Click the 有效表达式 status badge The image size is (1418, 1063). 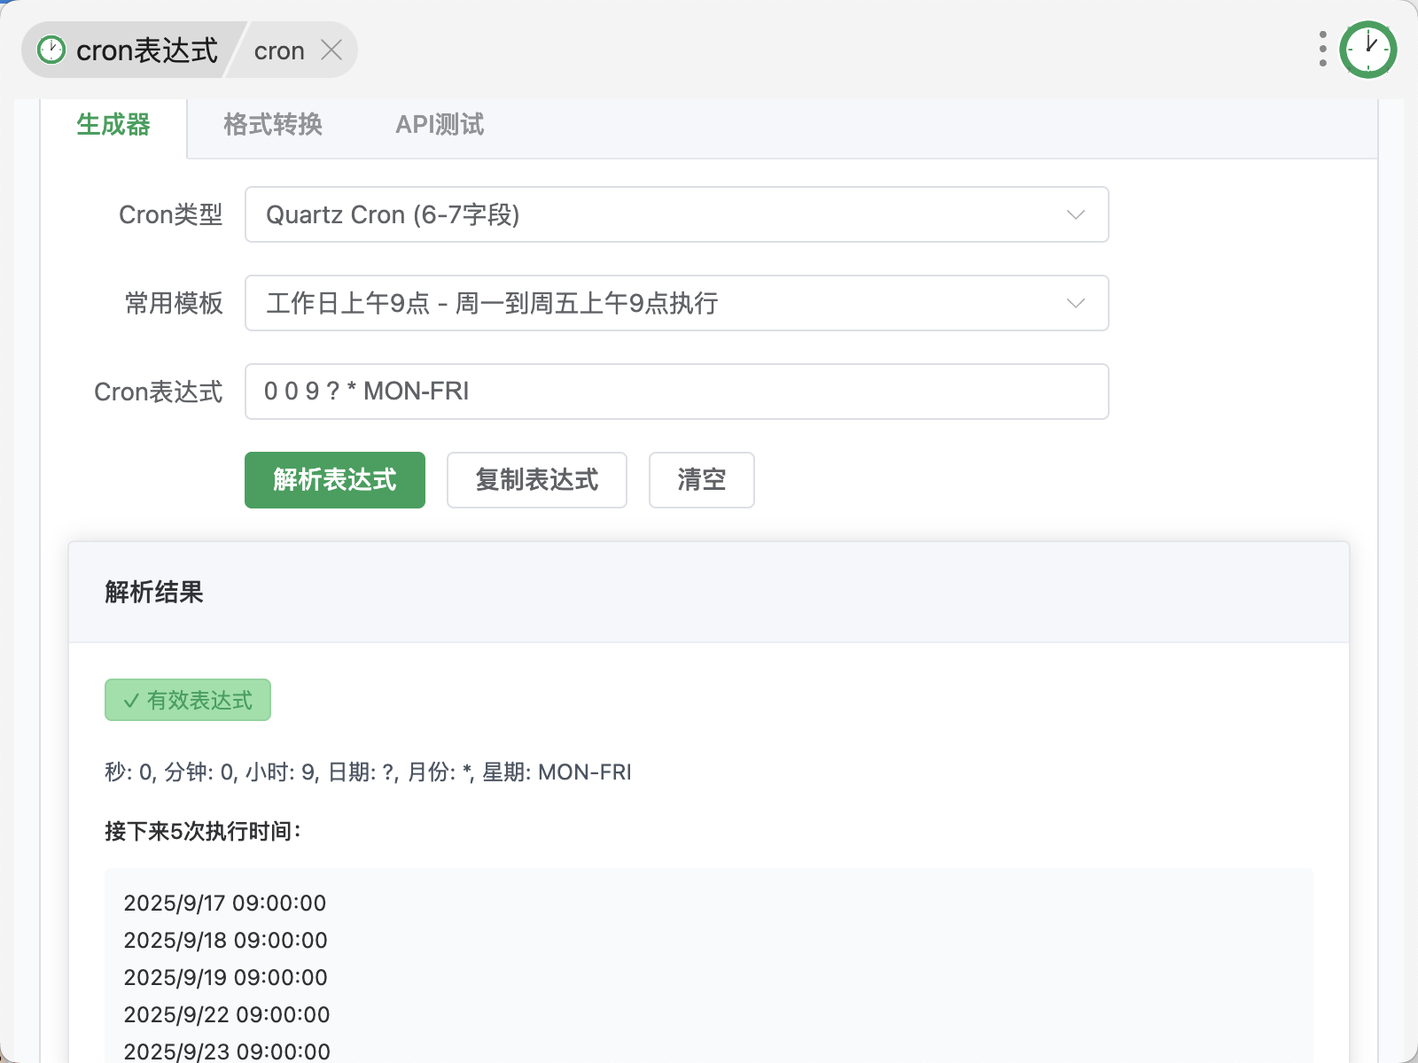click(x=188, y=700)
